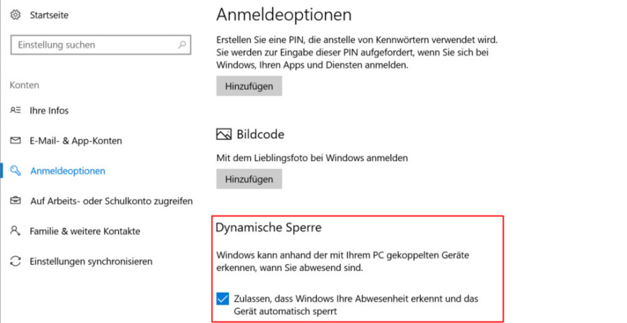Click the magnifier icon in search box
The width and height of the screenshot is (627, 323).
tap(182, 45)
